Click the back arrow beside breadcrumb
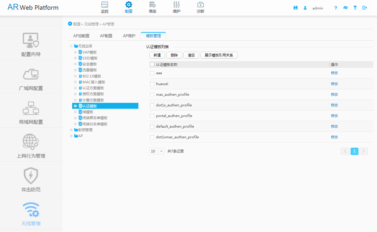This screenshot has width=377, height=232. pyautogui.click(x=70, y=24)
